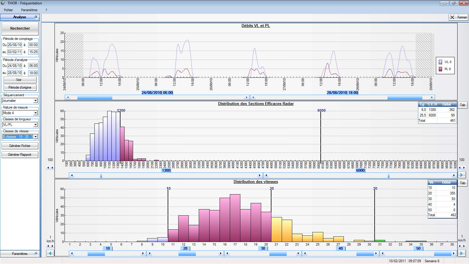This screenshot has width=469, height=264.
Task: Expand the Classes de vitesse combo box
Action: coord(35,137)
